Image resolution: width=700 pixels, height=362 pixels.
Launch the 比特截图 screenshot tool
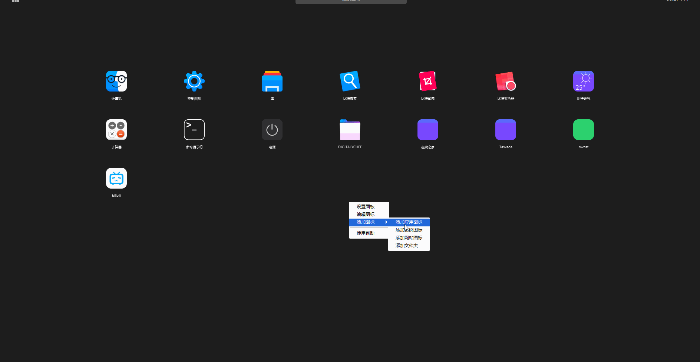(x=428, y=81)
